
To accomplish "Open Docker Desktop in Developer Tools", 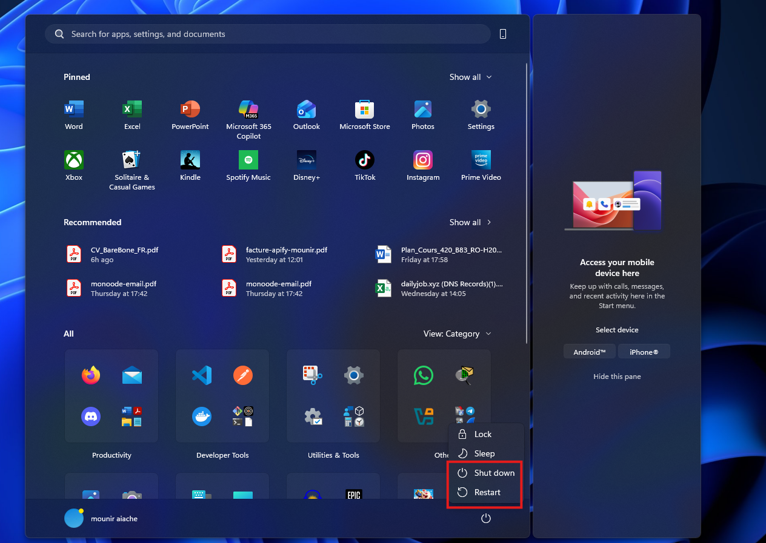I will [202, 416].
